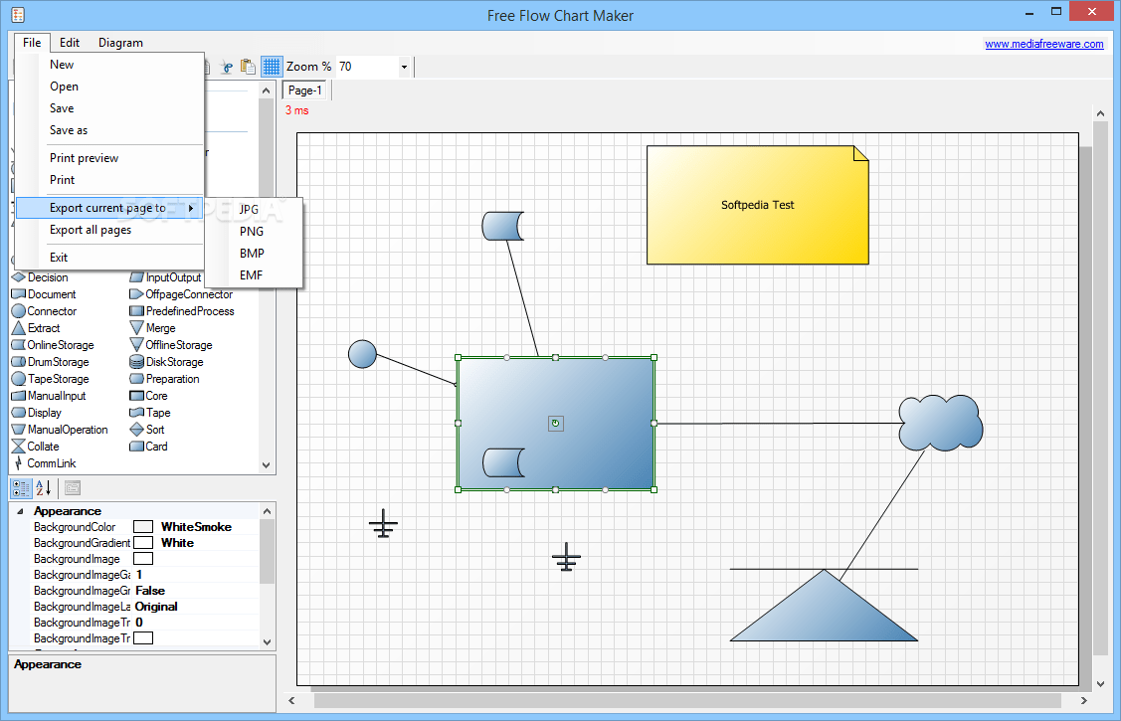Screen dimensions: 1121x721
Task: Toggle the grid display toolbar button
Action: coord(271,66)
